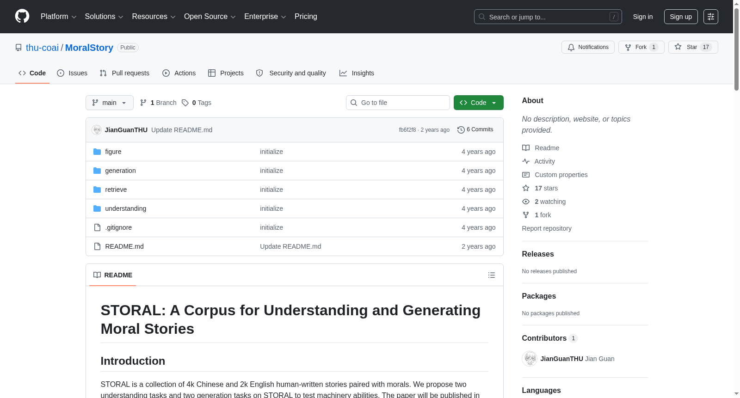The width and height of the screenshot is (740, 398).
Task: Click the star icon beside 17 stars
Action: tap(526, 188)
